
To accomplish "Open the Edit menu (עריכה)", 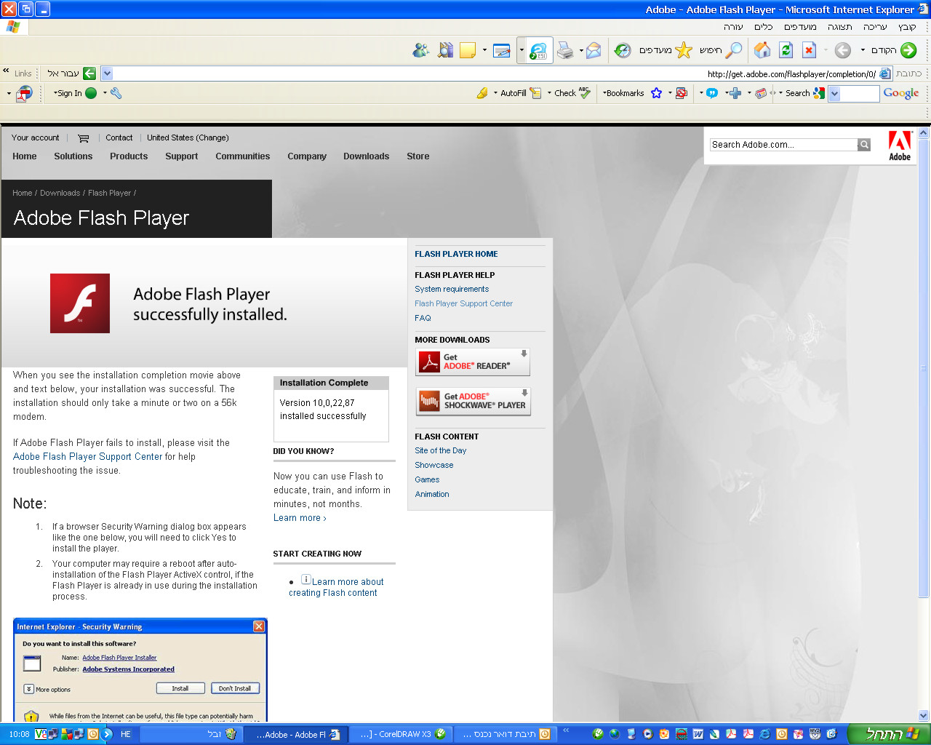I will pos(875,27).
